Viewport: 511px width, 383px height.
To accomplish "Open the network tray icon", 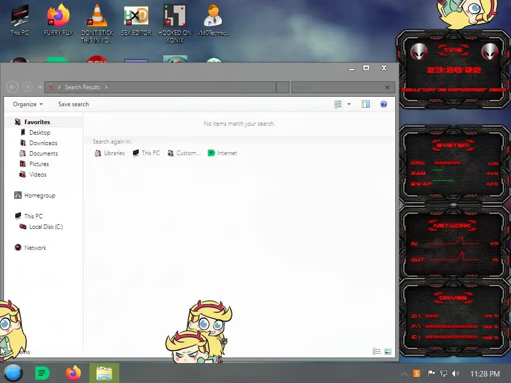I will coord(444,374).
